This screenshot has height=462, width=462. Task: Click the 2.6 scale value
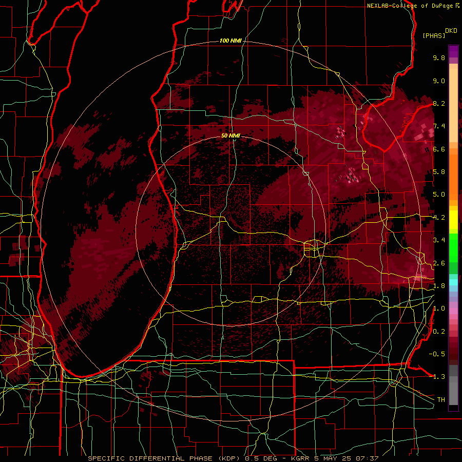click(x=439, y=263)
